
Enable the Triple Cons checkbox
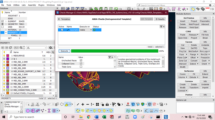(81, 67)
